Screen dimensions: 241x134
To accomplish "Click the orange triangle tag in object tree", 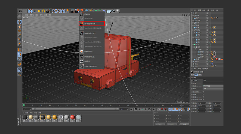I will (222, 59).
